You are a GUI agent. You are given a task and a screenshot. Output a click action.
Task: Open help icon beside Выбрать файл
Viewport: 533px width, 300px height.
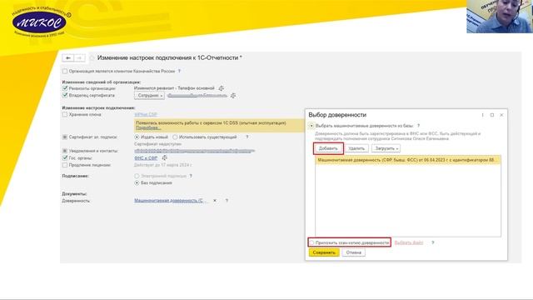(433, 242)
